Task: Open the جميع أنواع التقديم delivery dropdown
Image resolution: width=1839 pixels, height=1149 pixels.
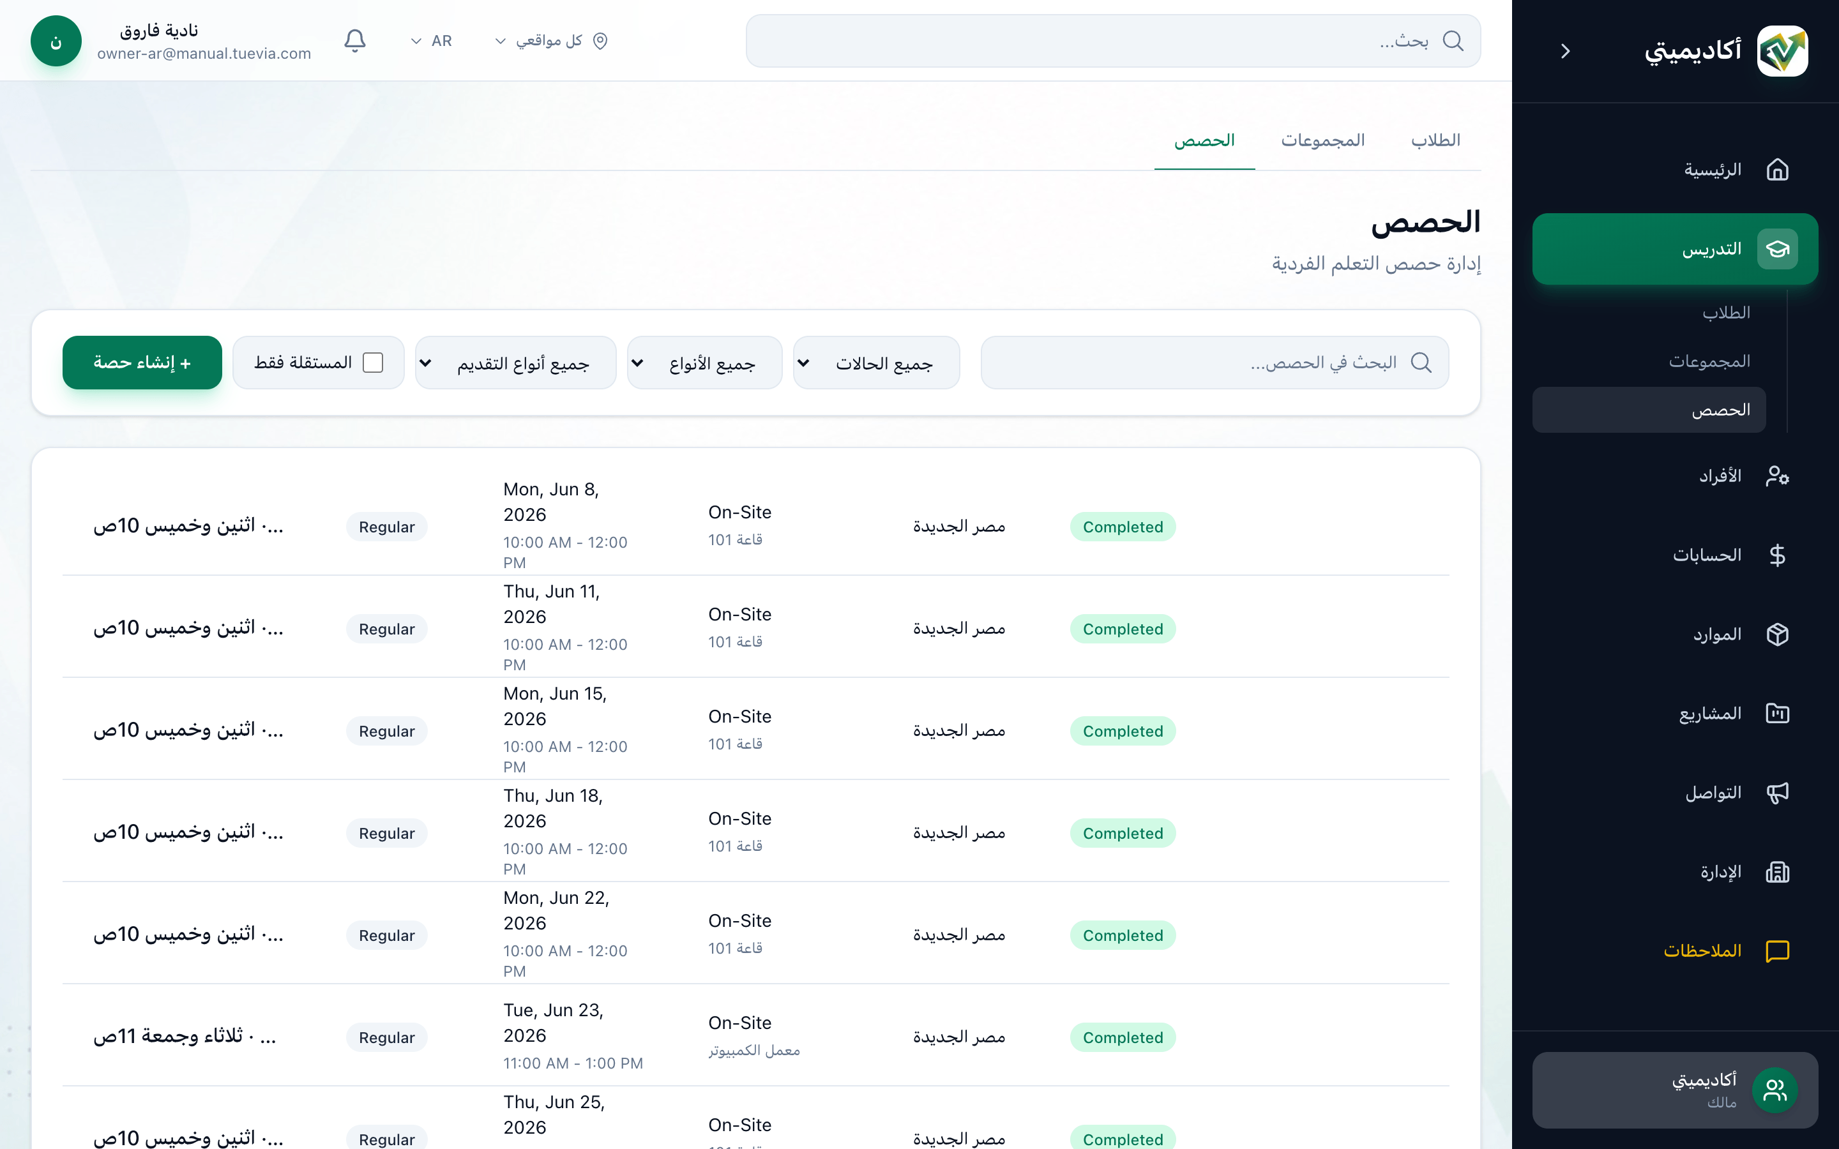Action: (515, 363)
